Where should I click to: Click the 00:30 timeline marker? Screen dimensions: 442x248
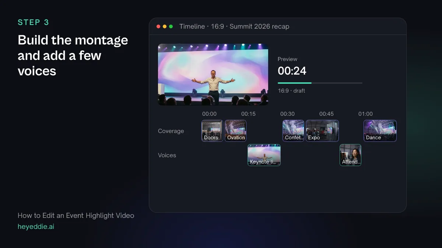(x=288, y=114)
